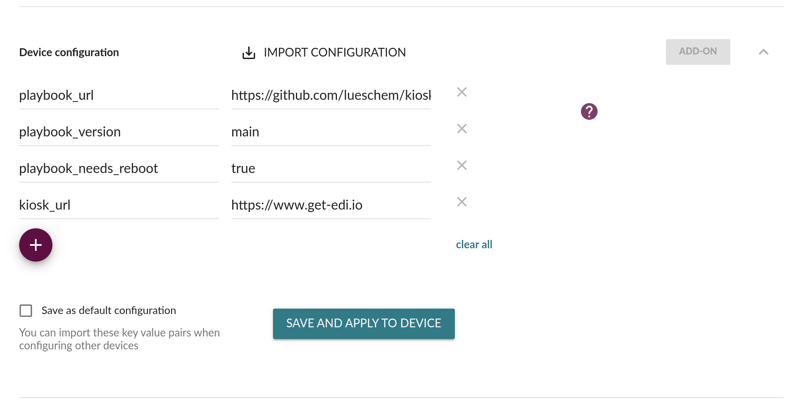Click the ADD-ON button
The height and width of the screenshot is (403, 799).
pyautogui.click(x=698, y=52)
